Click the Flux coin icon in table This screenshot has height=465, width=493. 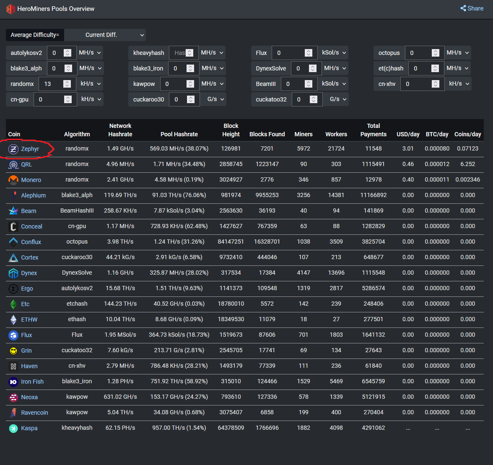pos(13,335)
